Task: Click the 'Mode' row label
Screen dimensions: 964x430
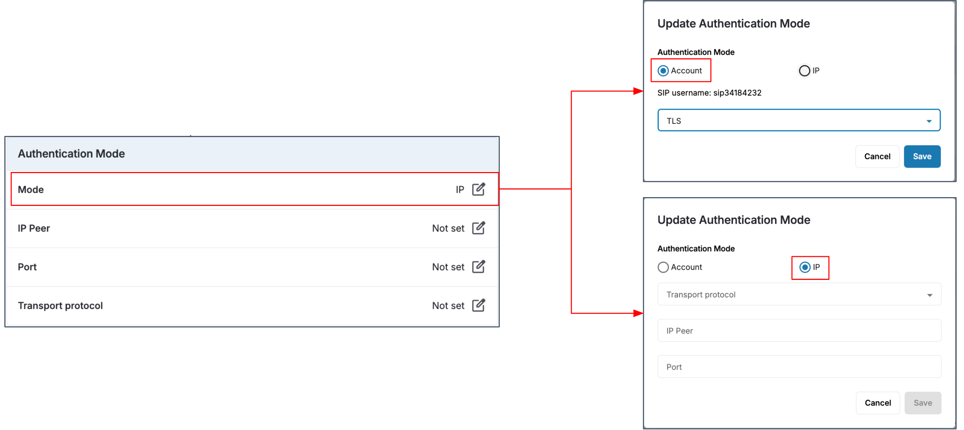Action: point(31,189)
